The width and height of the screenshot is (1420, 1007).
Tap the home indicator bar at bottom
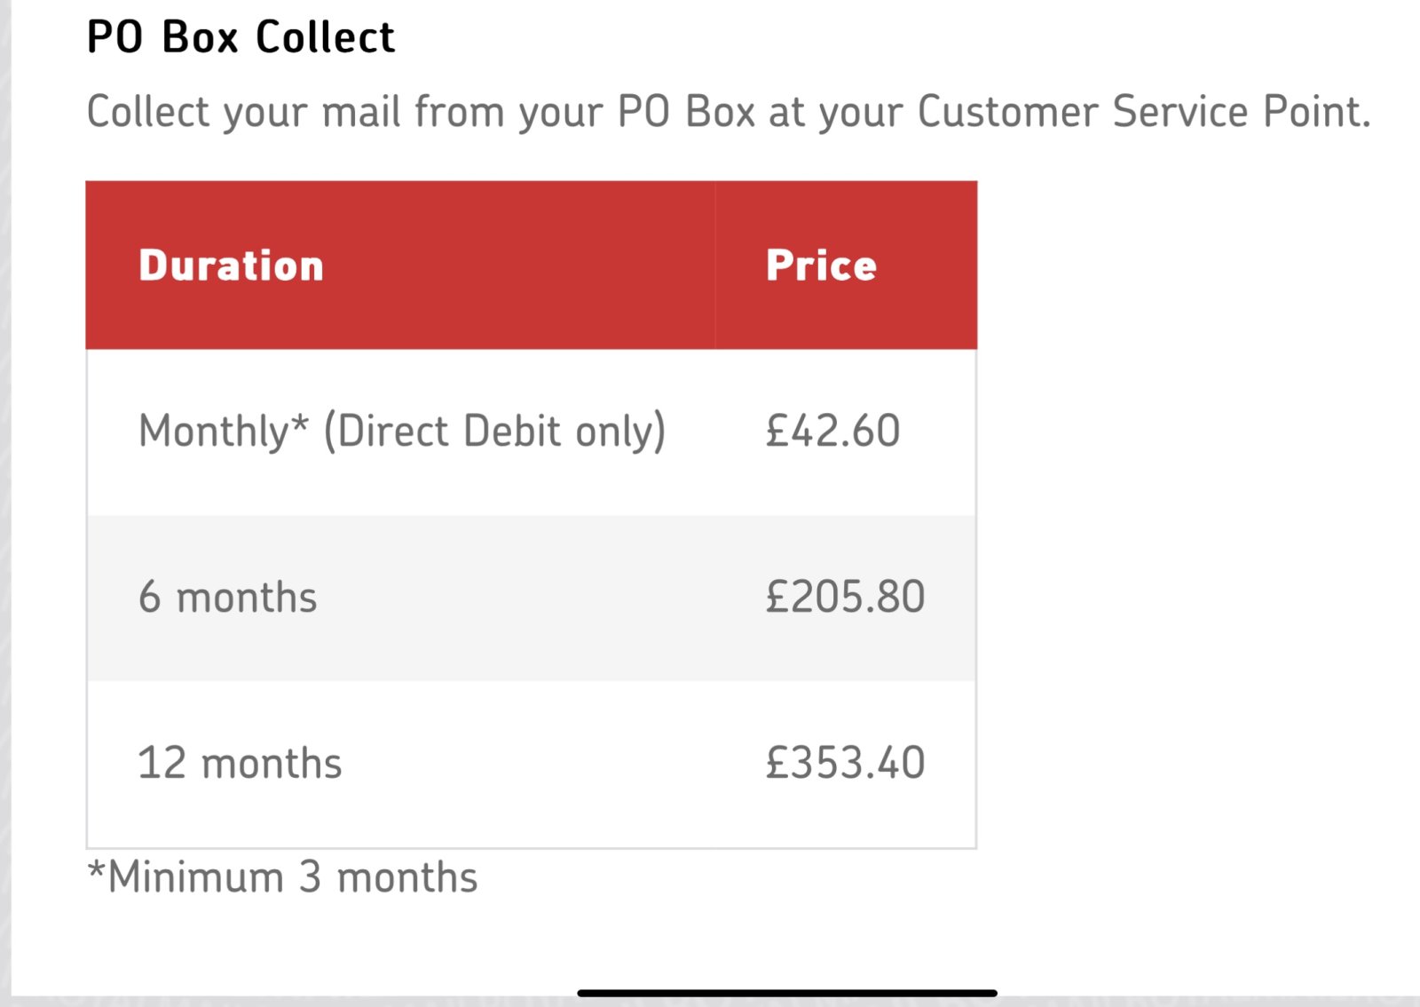click(x=787, y=993)
